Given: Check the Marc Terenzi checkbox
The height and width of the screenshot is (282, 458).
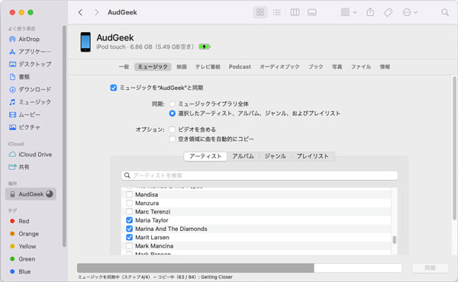Looking at the screenshot, I should 130,211.
